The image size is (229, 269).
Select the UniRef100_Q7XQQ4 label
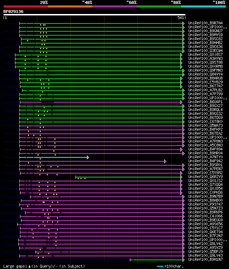coord(205,185)
